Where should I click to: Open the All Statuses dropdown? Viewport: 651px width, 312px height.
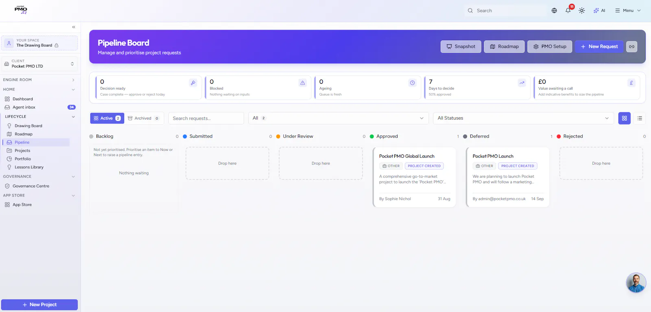point(523,118)
